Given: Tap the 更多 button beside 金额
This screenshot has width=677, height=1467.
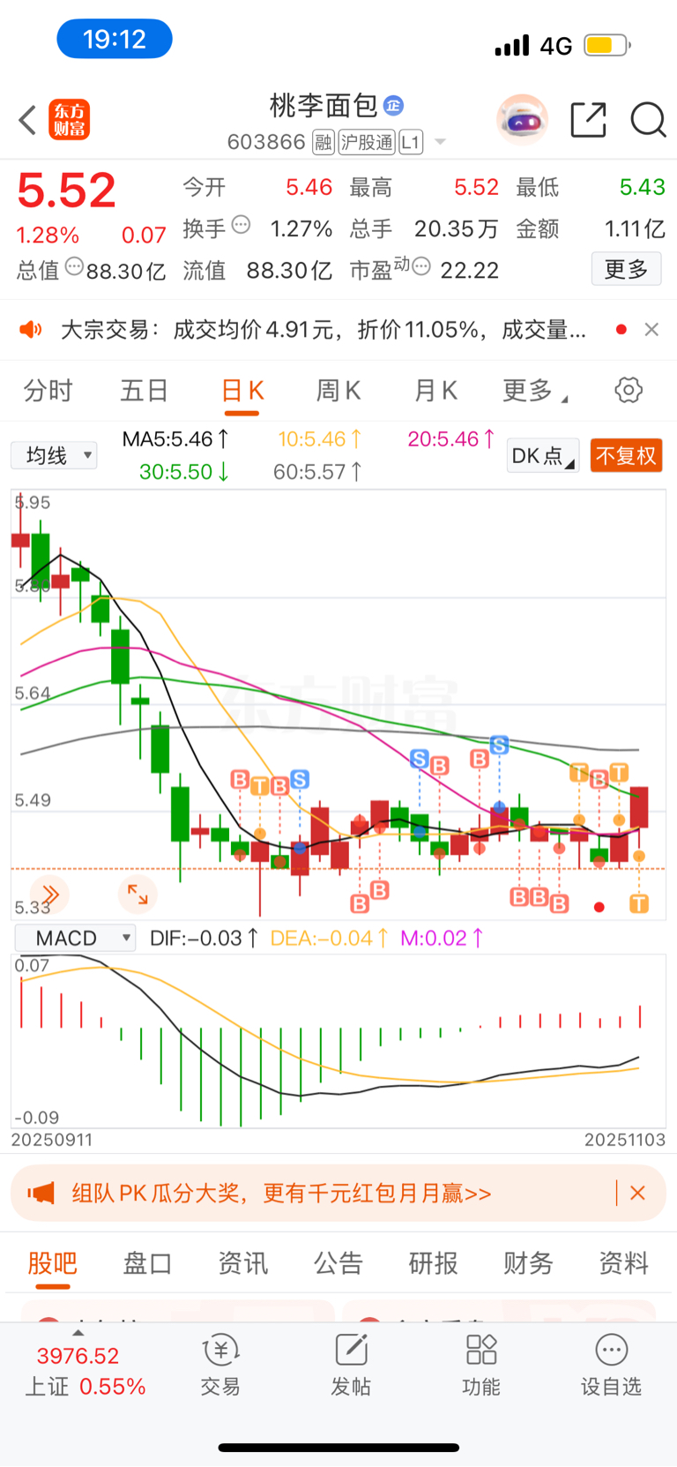Looking at the screenshot, I should 626,269.
